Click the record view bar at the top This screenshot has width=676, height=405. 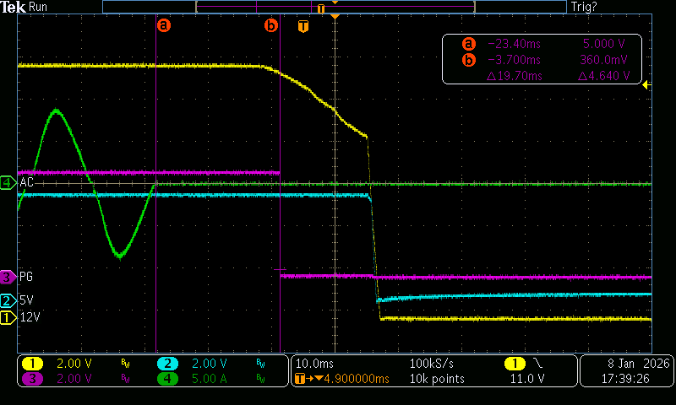pos(334,7)
